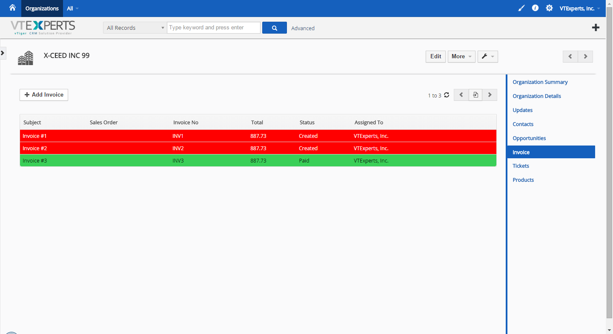The width and height of the screenshot is (613, 334).
Task: Sort by the Assigned To column header
Action: [x=369, y=123]
